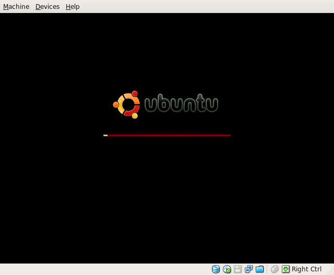Click the green keyboard capture arrow icon

tap(285, 269)
